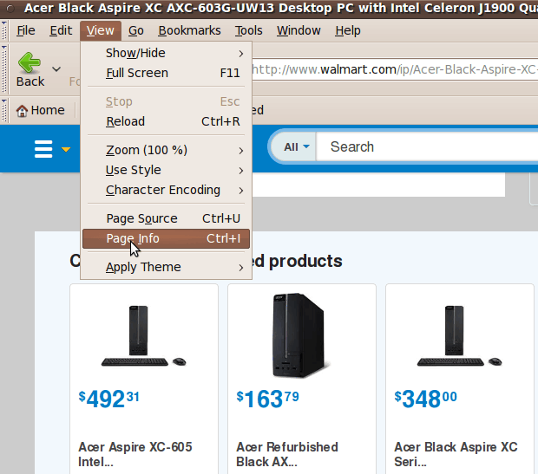Open the All departments search dropdown
Image resolution: width=538 pixels, height=474 pixels.
[x=297, y=147]
